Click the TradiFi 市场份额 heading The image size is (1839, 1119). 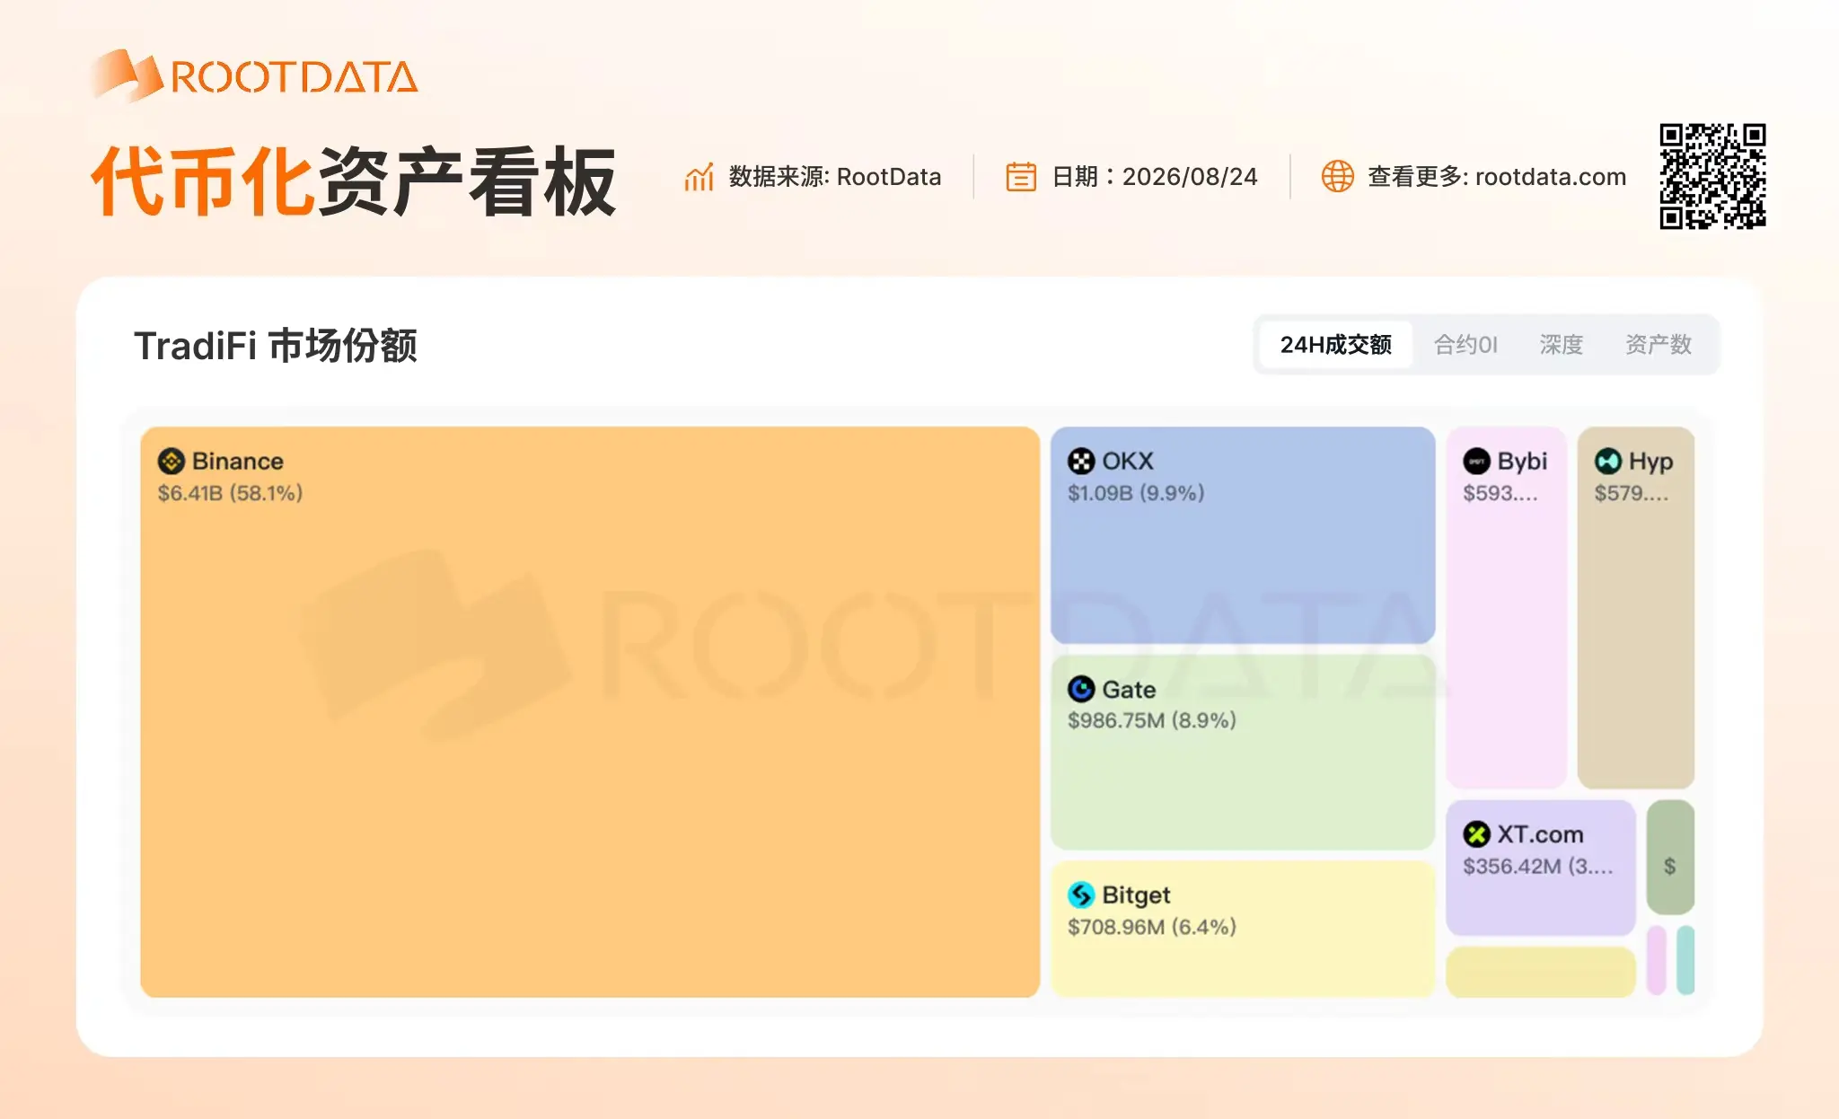(275, 346)
